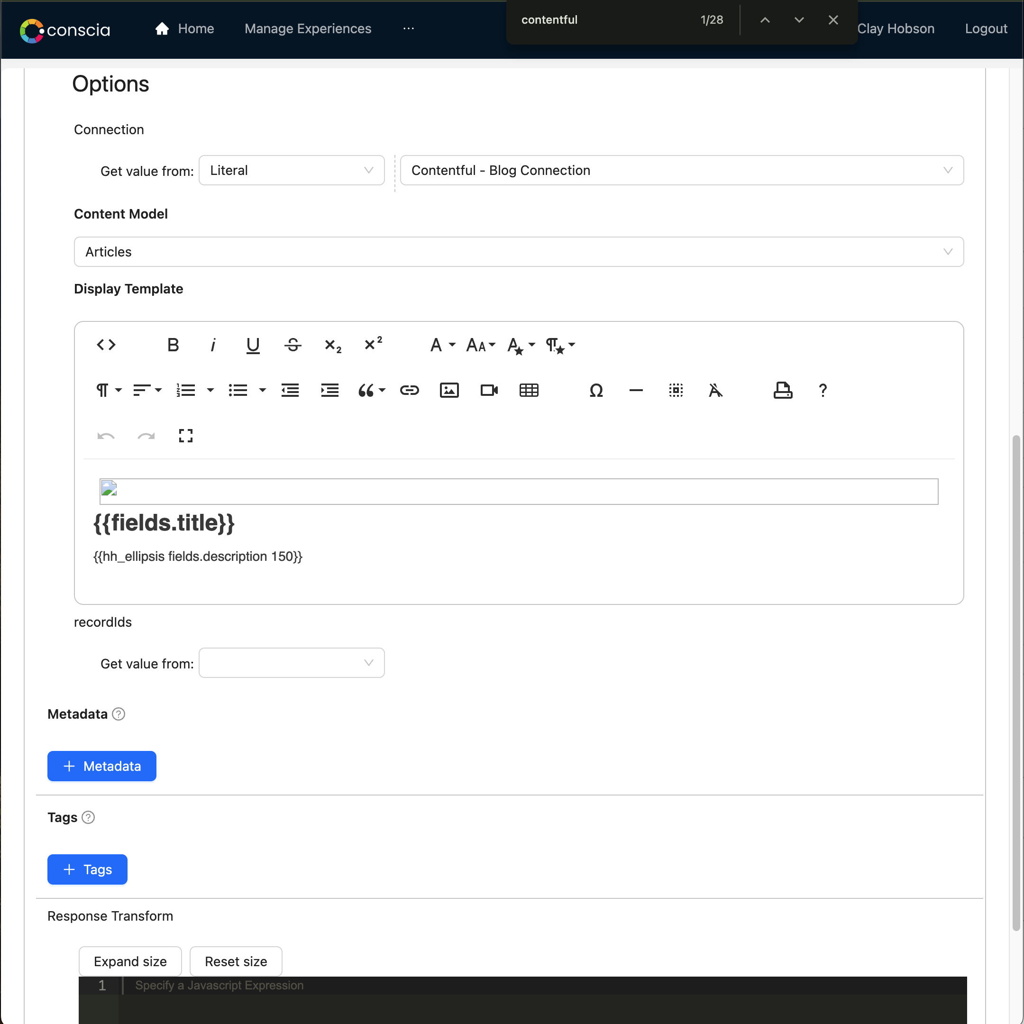
Task: Close the find bar
Action: tap(833, 20)
